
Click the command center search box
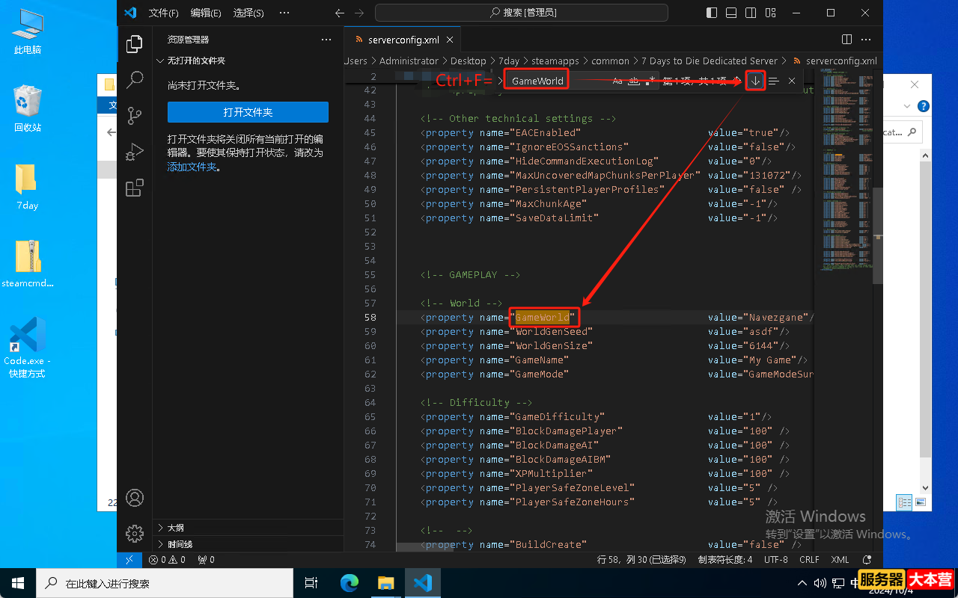522,13
